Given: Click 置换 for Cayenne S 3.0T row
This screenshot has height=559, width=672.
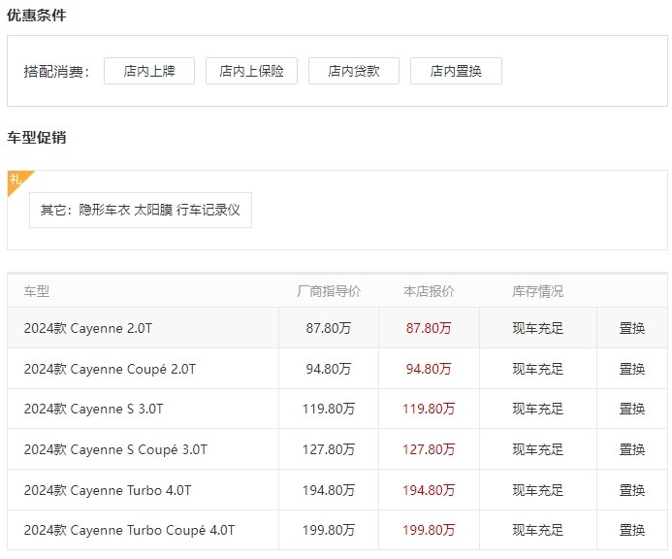Looking at the screenshot, I should (632, 409).
